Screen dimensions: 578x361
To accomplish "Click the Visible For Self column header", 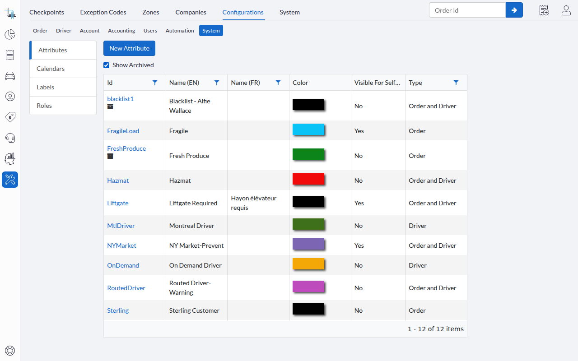I will click(378, 83).
